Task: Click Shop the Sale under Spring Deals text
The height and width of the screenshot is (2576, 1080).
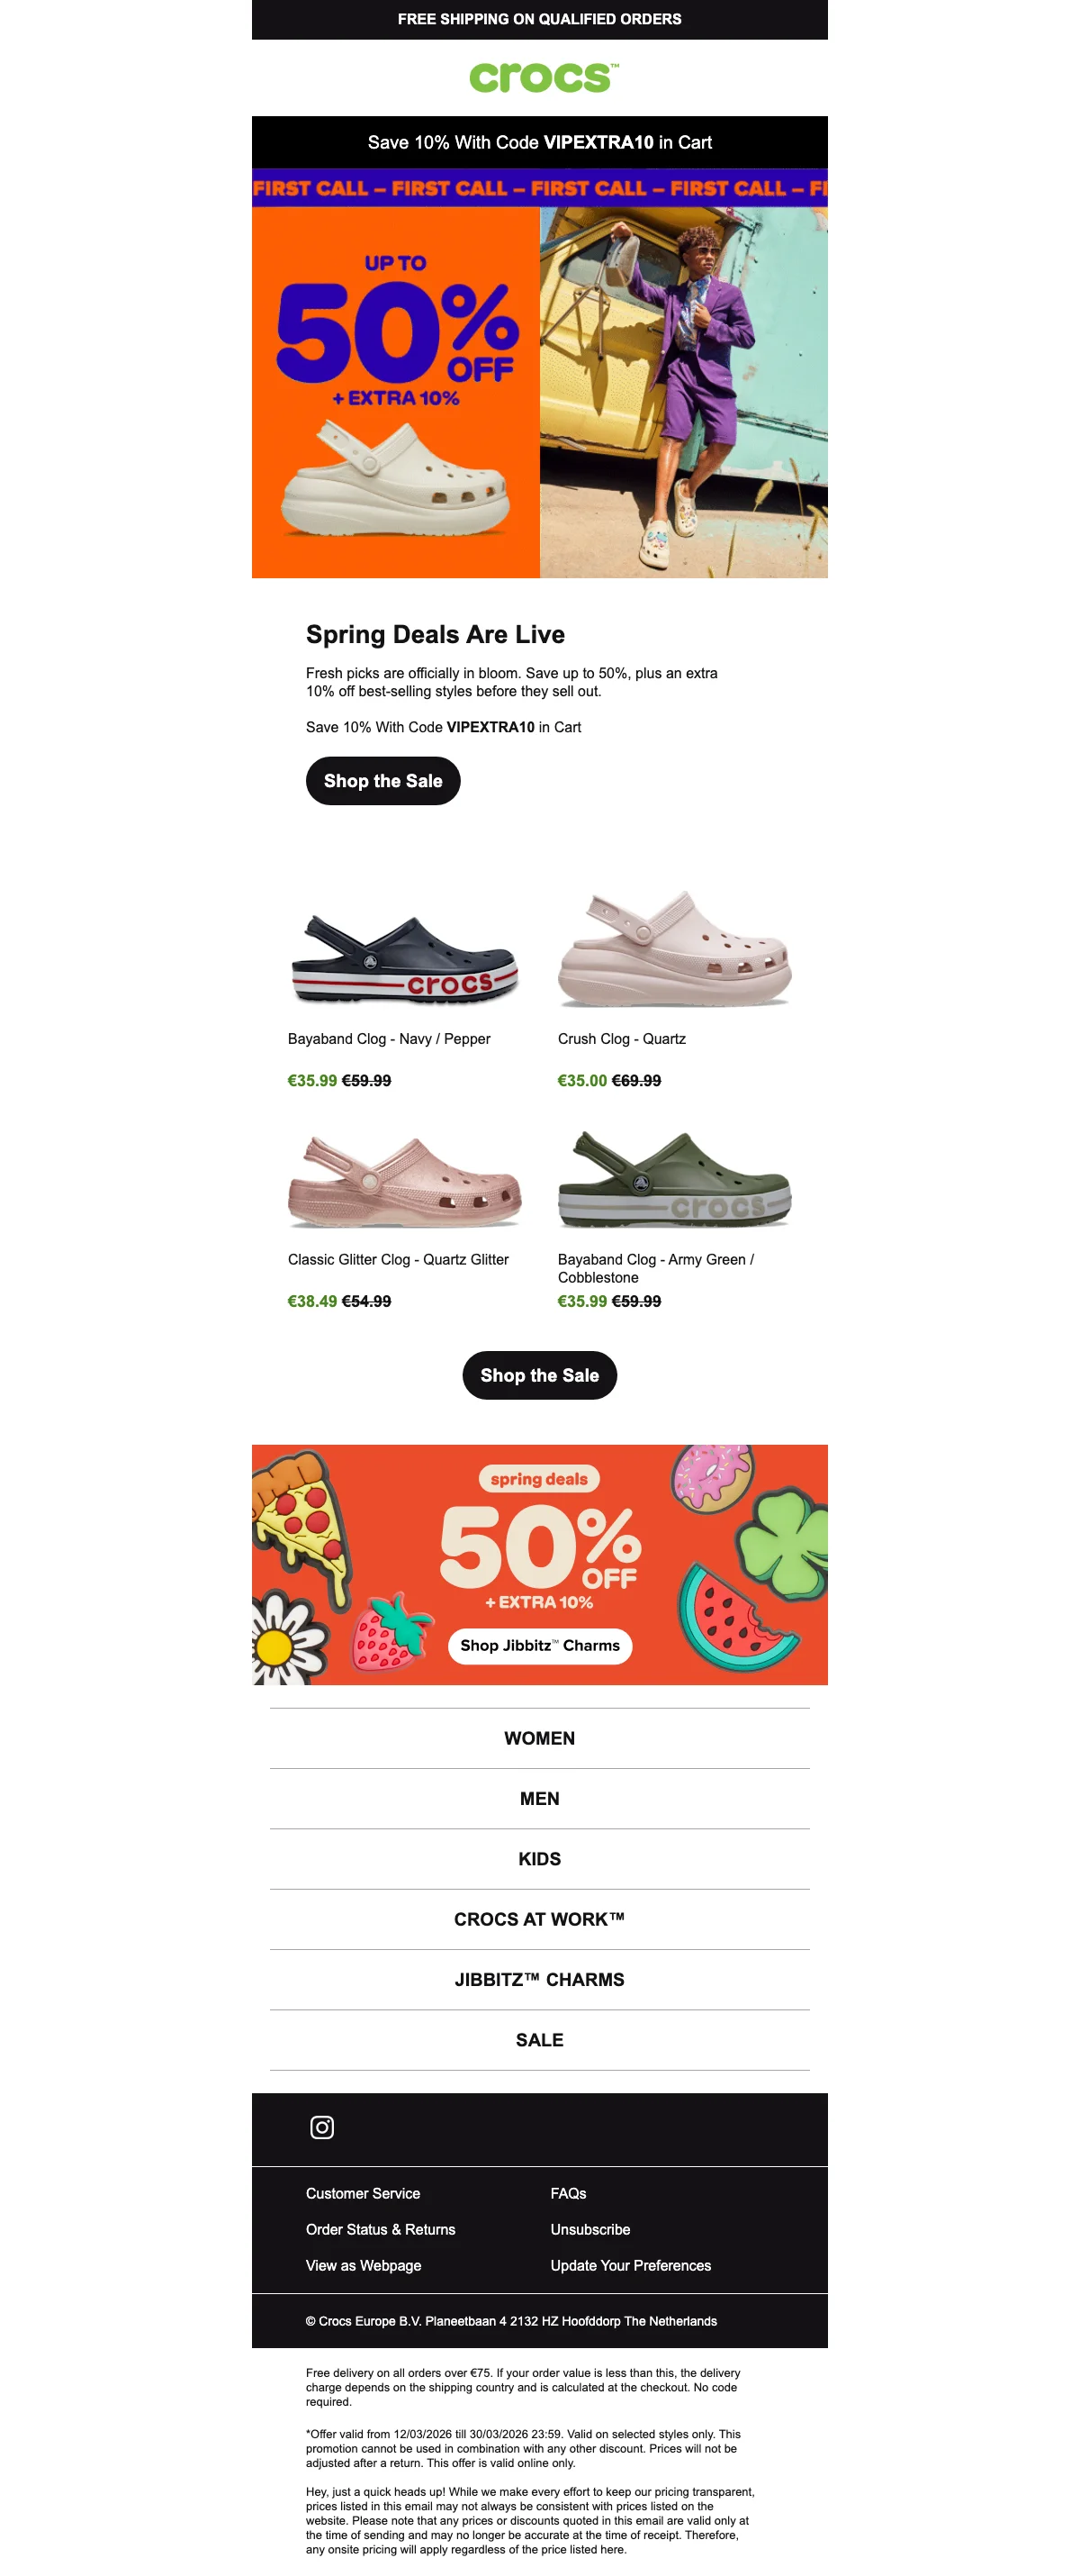Action: tap(382, 781)
